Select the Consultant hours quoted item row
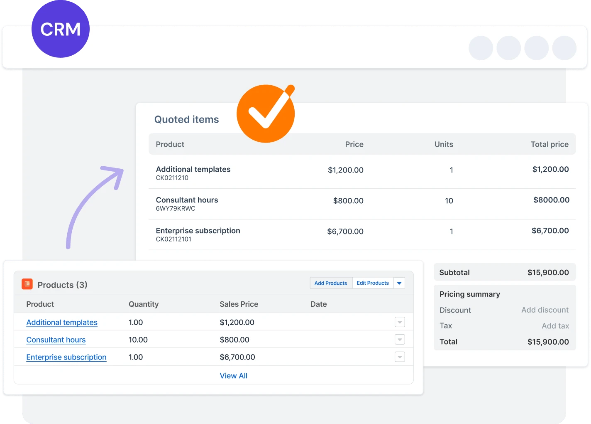Image resolution: width=591 pixels, height=424 pixels. click(362, 204)
